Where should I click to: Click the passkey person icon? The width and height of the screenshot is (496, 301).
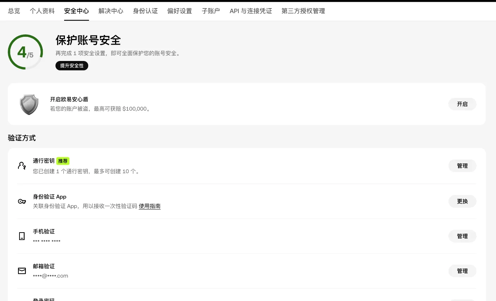[x=22, y=166]
